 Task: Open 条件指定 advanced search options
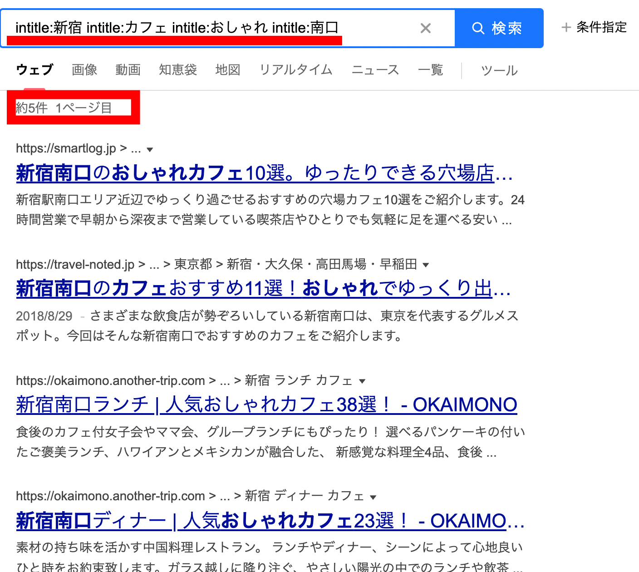[x=594, y=27]
